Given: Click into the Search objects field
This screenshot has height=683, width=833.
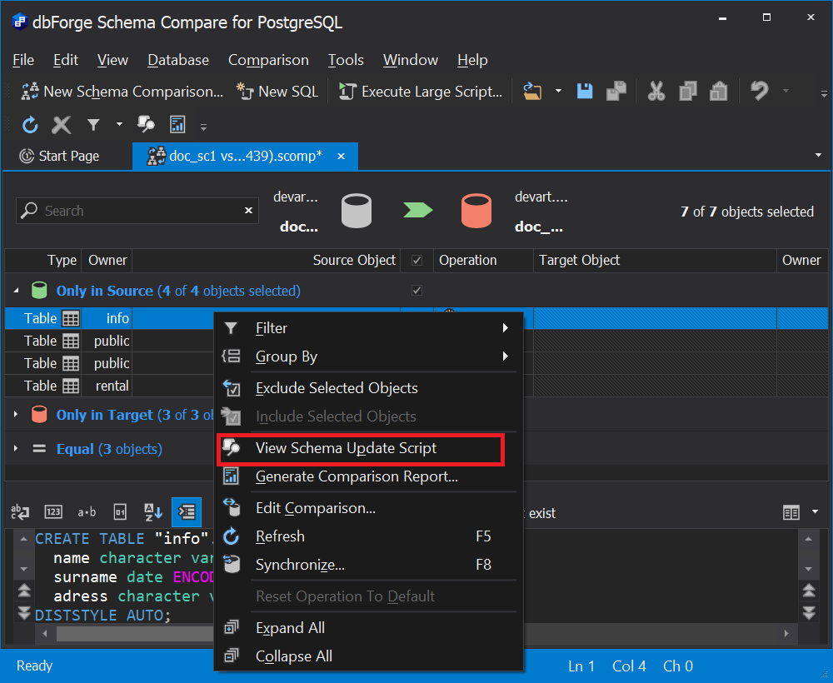Looking at the screenshot, I should (139, 211).
